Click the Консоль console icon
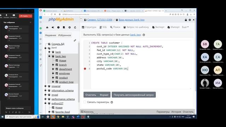Screen dimensions: 226x127 tap(82, 111)
